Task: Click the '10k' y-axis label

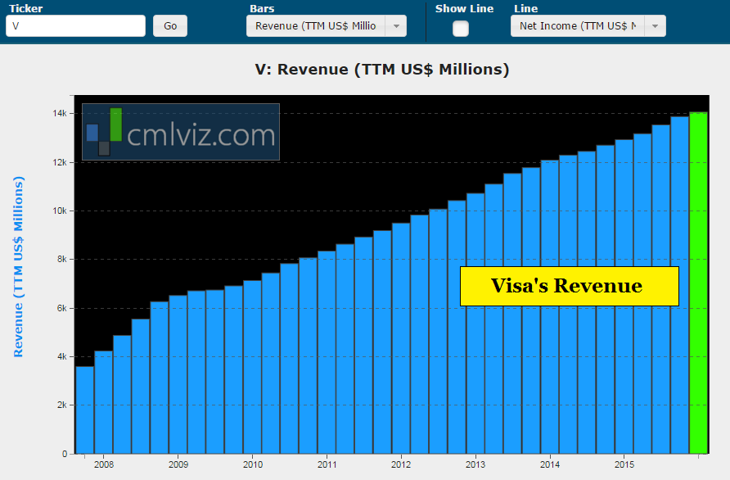Action: pyautogui.click(x=59, y=211)
